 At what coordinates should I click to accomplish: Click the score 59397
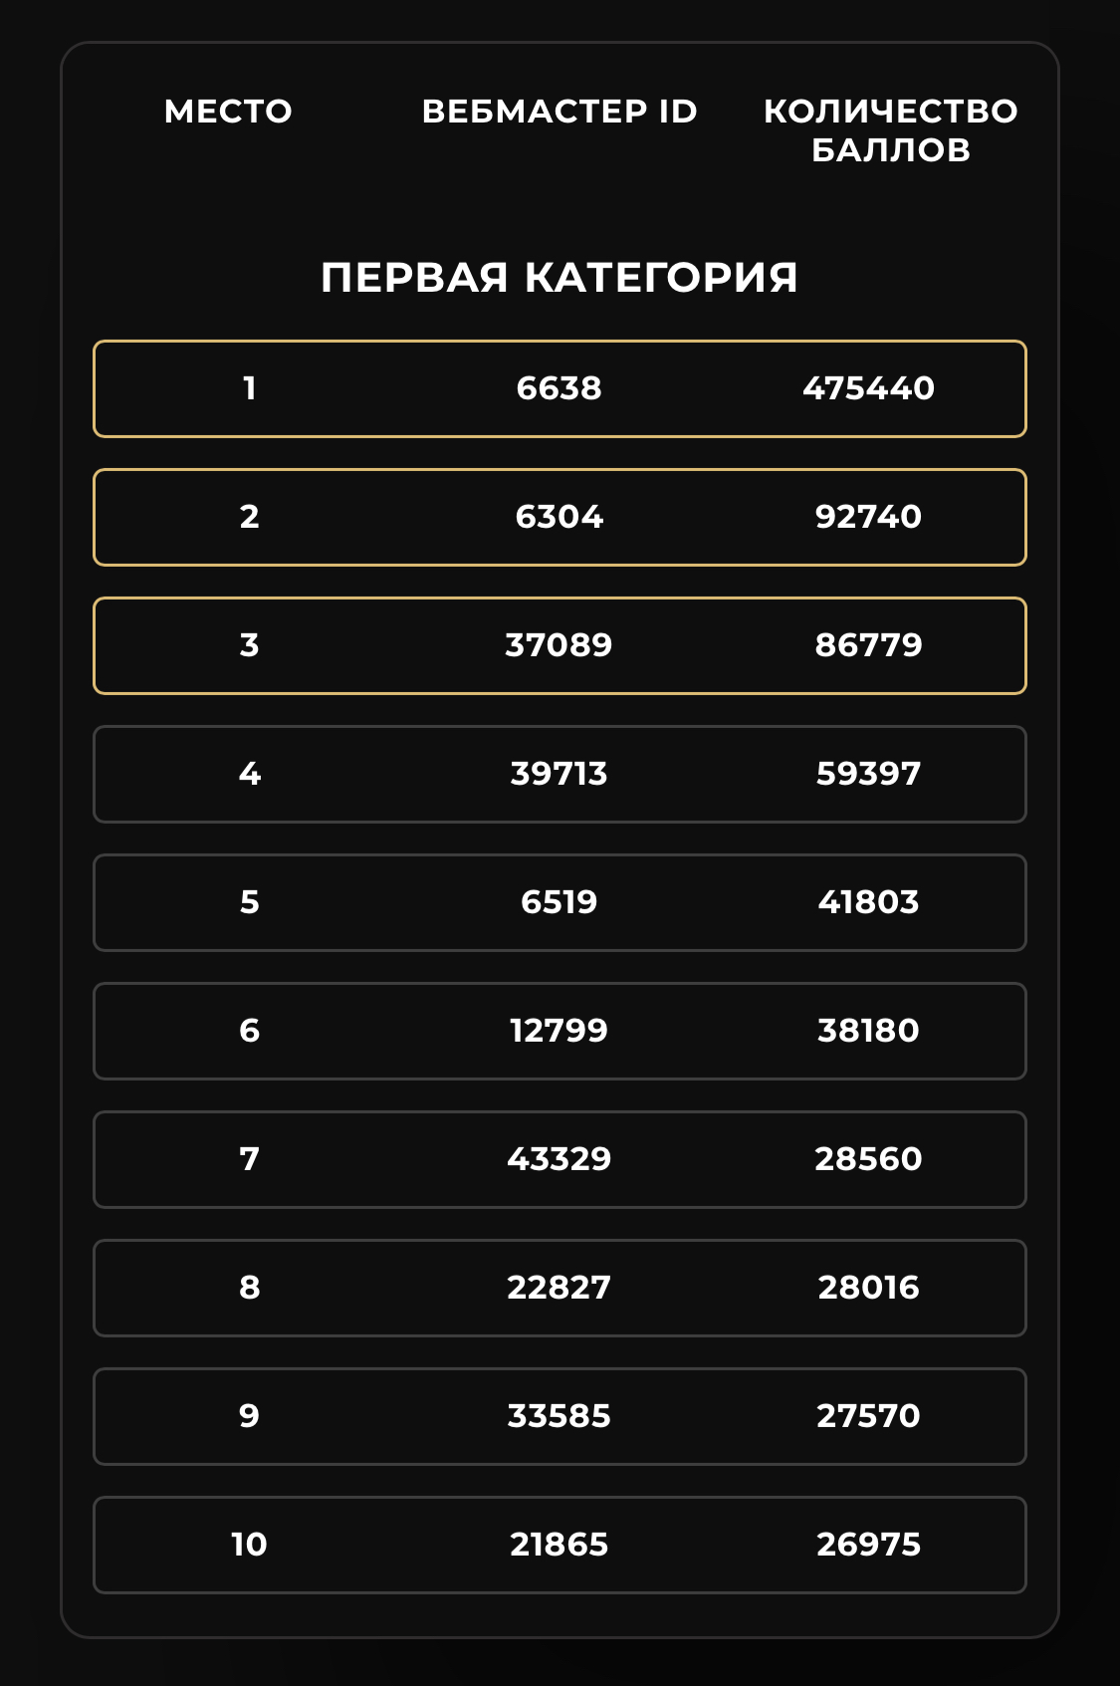tap(868, 774)
